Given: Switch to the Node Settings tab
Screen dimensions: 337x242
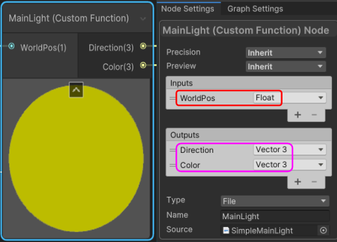Looking at the screenshot, I should [x=188, y=9].
